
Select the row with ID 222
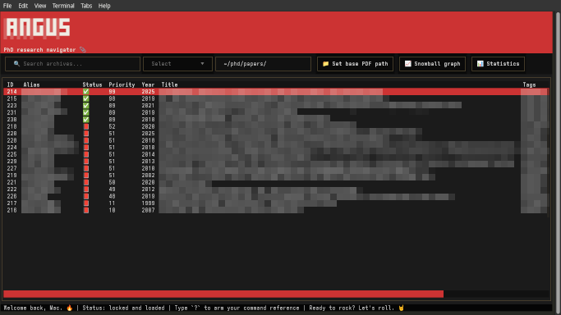click(x=275, y=189)
